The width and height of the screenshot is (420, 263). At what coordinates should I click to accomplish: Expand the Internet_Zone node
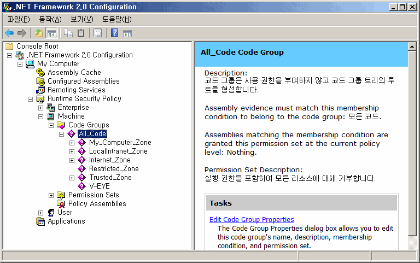(72, 160)
